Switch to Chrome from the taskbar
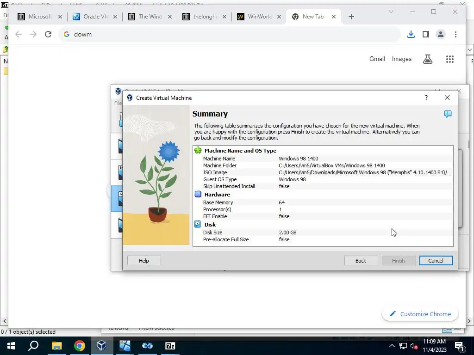 pyautogui.click(x=79, y=346)
